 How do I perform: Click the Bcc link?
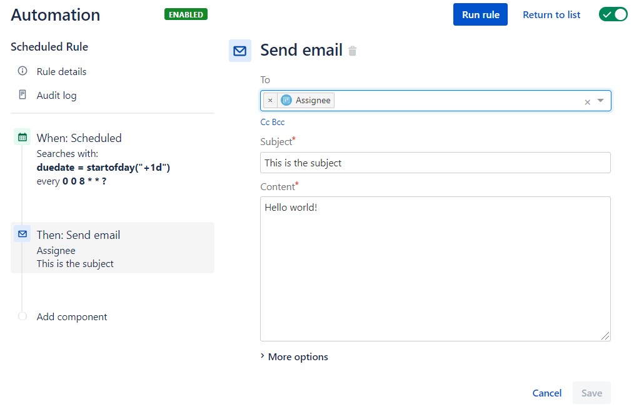278,122
